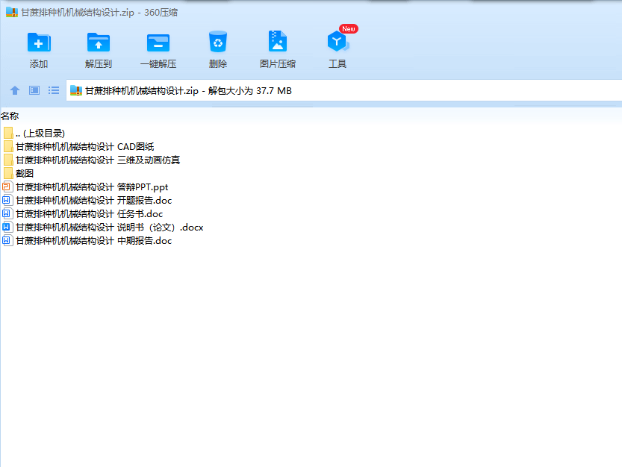Select the .. (上级目录) parent directory entry
The image size is (622, 467).
40,134
